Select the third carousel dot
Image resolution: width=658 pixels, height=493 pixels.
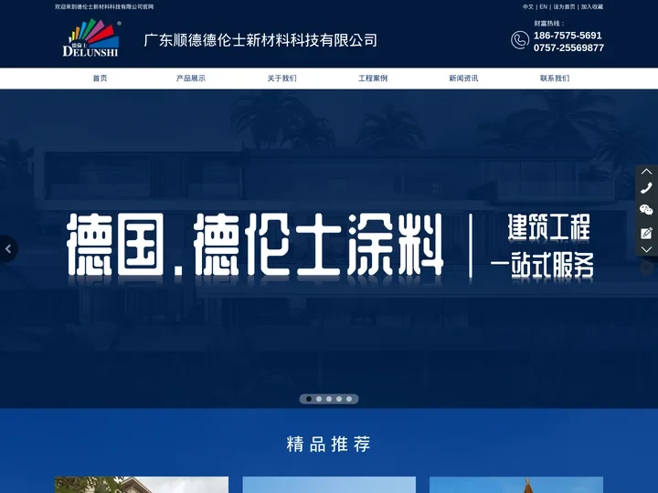point(329,399)
